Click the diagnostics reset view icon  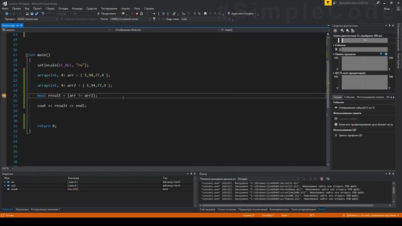353,31
